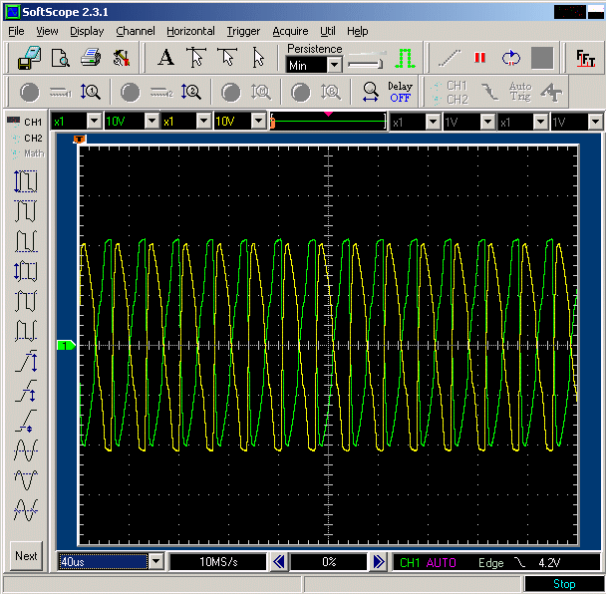Click the red pause acquisition button
Viewport: 606px width, 594px height.
pyautogui.click(x=479, y=58)
